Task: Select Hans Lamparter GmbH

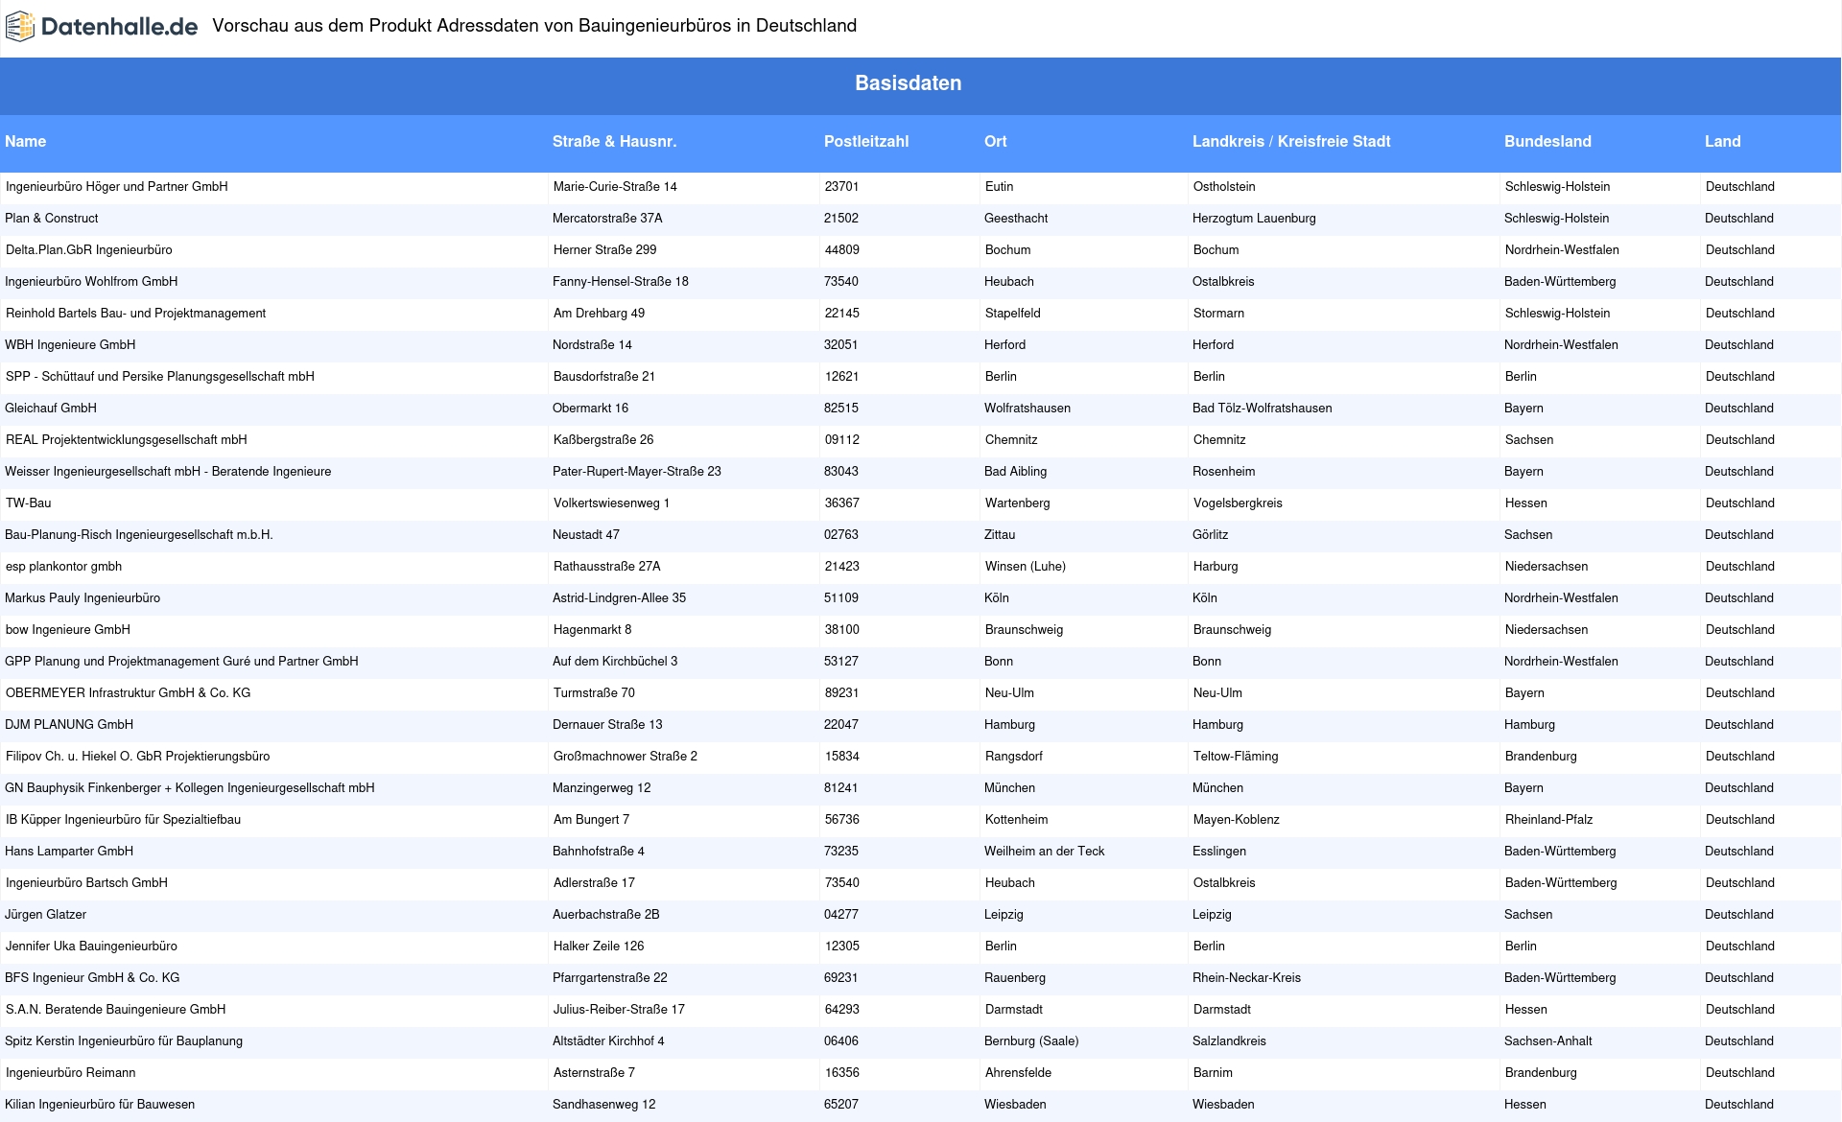Action: click(69, 852)
